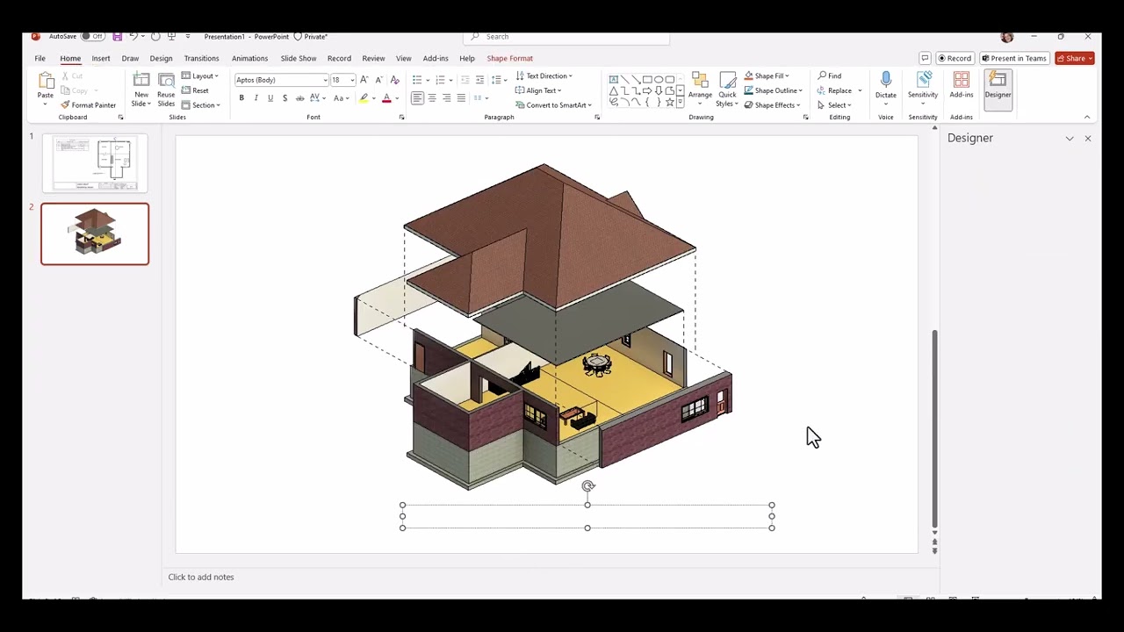Increase the font size
This screenshot has width=1124, height=632.
point(364,80)
